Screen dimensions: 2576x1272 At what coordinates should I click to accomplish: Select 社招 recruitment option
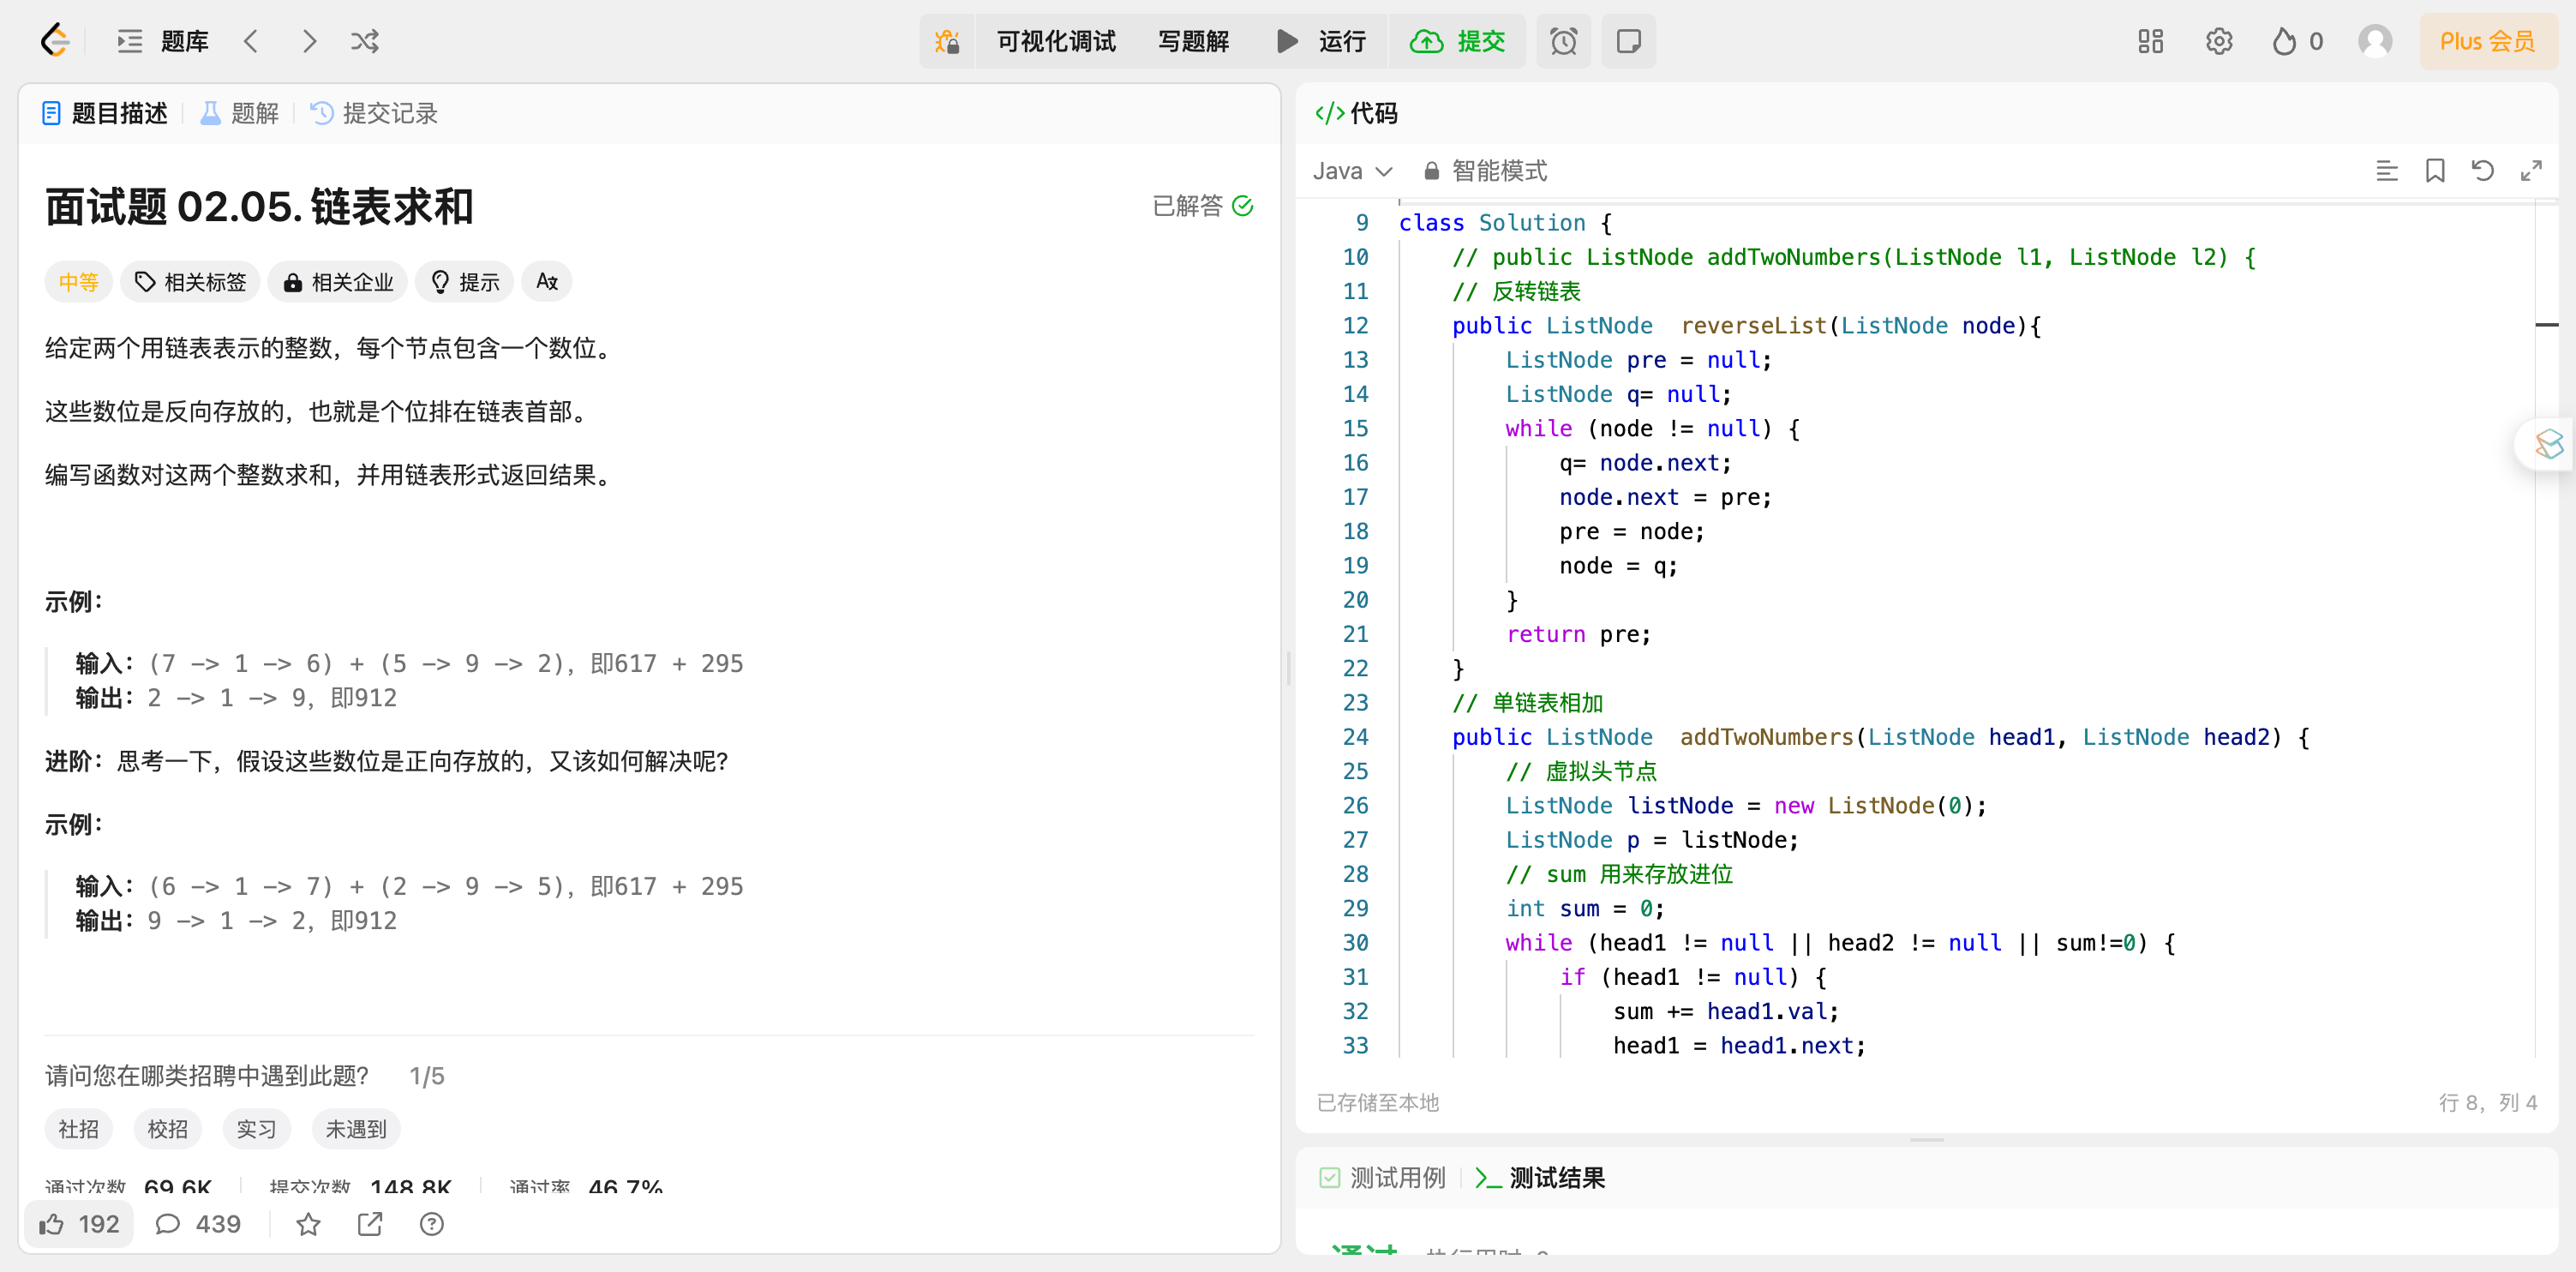pos(79,1128)
